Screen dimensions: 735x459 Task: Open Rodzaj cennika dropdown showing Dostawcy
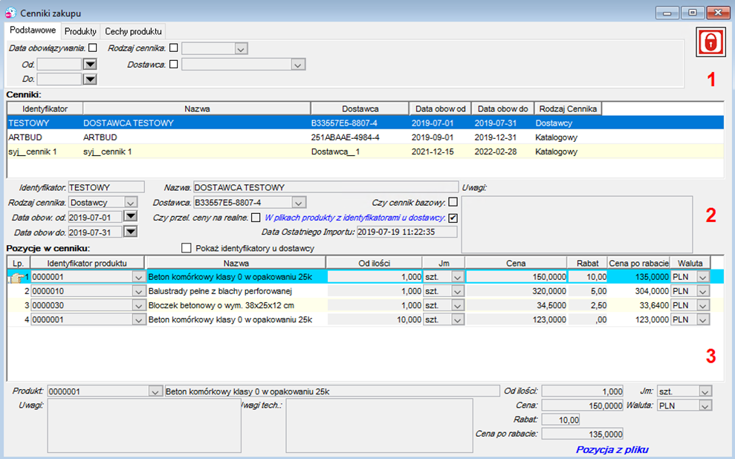tap(131, 203)
